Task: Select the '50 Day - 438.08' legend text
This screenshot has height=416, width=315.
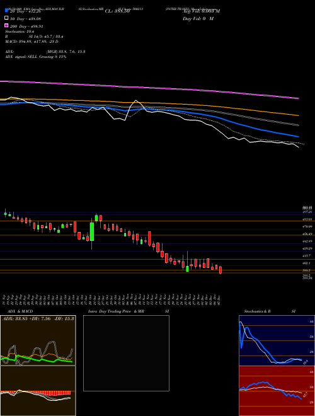Action: tap(25, 19)
